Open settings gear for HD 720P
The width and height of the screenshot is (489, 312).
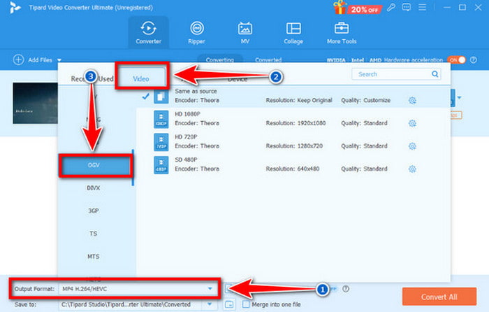click(x=412, y=146)
